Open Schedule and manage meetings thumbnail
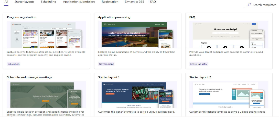Image resolution: width=279 pixels, height=117 pixels. coord(46,94)
